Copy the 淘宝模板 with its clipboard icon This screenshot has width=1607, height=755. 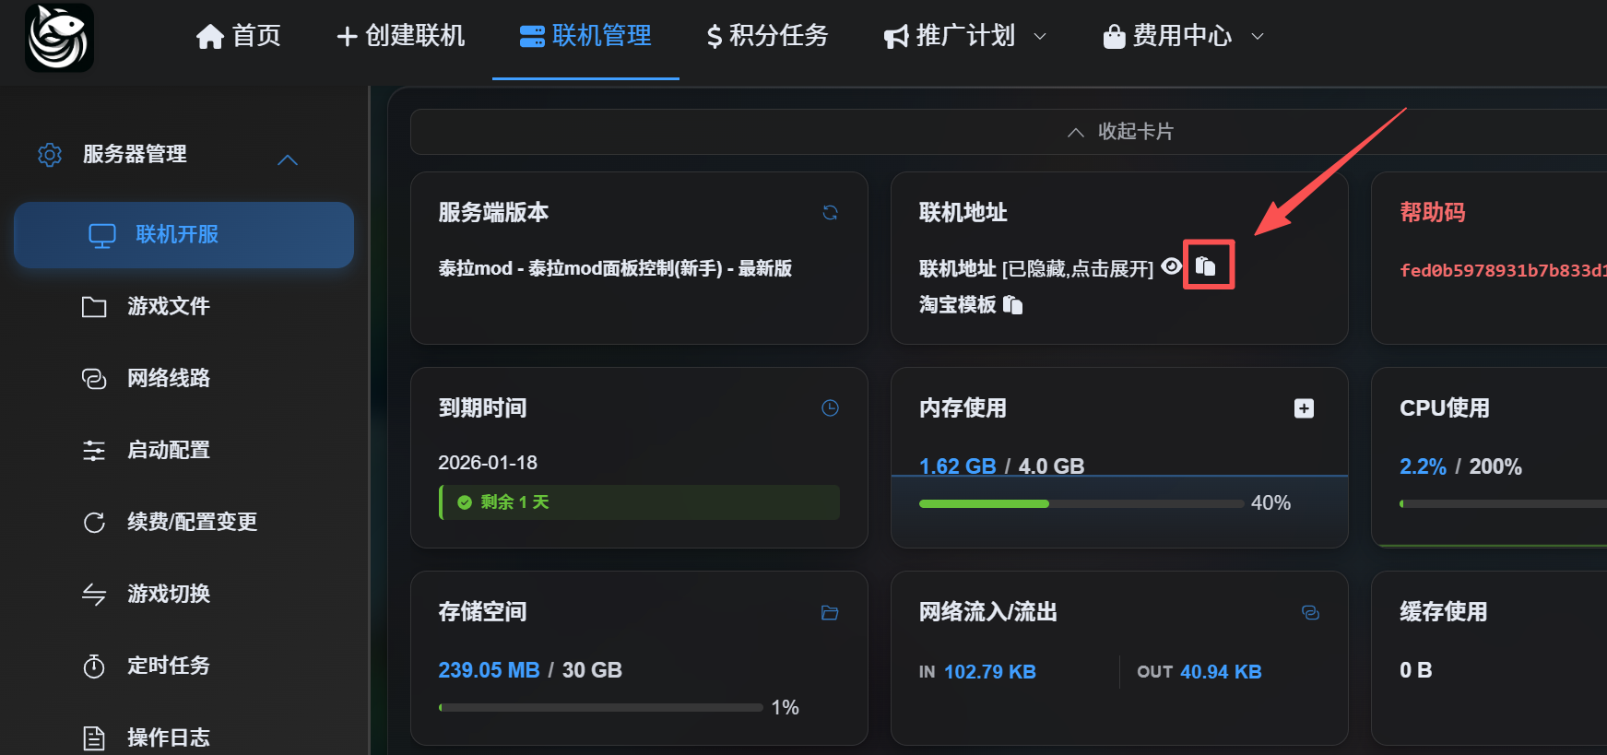click(x=1012, y=305)
